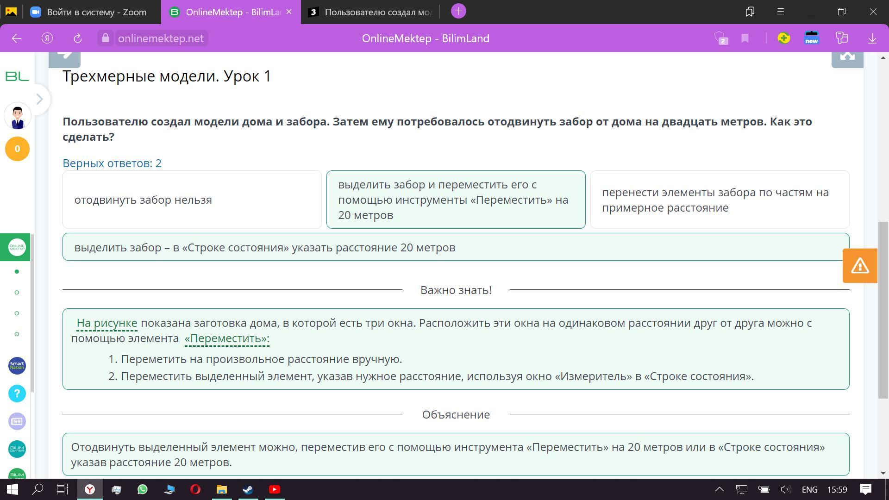Click the «Переместить» underlined link
This screenshot has height=500, width=889.
pyautogui.click(x=226, y=338)
